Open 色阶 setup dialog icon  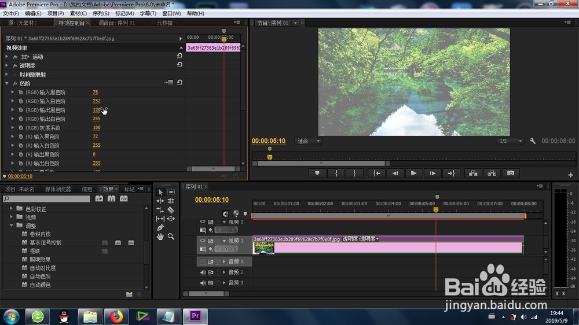pyautogui.click(x=168, y=82)
